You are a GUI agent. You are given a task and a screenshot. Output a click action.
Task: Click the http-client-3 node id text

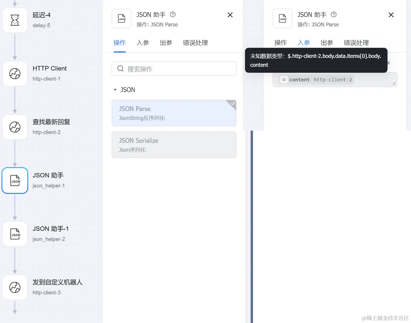point(47,292)
